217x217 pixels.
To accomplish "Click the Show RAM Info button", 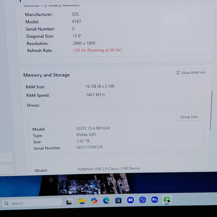I will (x=191, y=73).
